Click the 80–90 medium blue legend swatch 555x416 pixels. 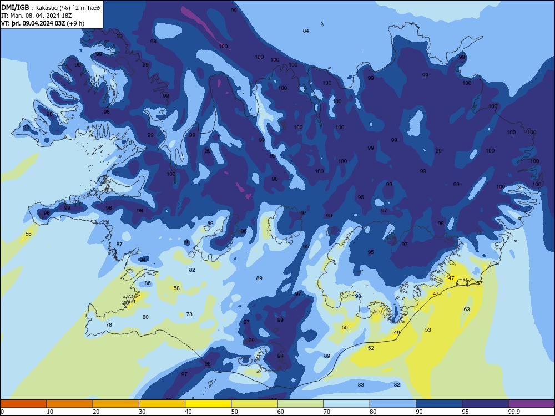click(393, 404)
